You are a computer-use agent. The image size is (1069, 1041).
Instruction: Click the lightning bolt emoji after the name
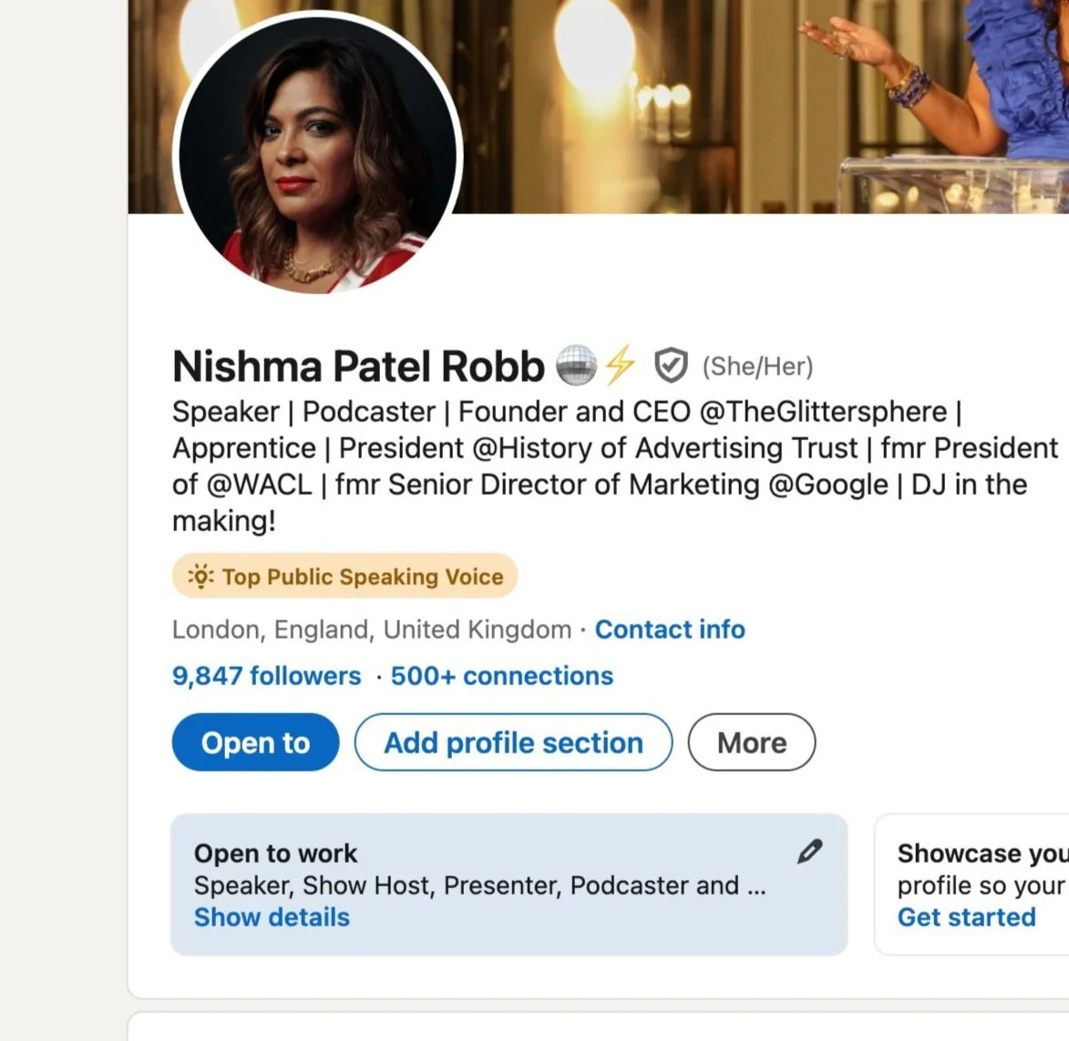(621, 365)
